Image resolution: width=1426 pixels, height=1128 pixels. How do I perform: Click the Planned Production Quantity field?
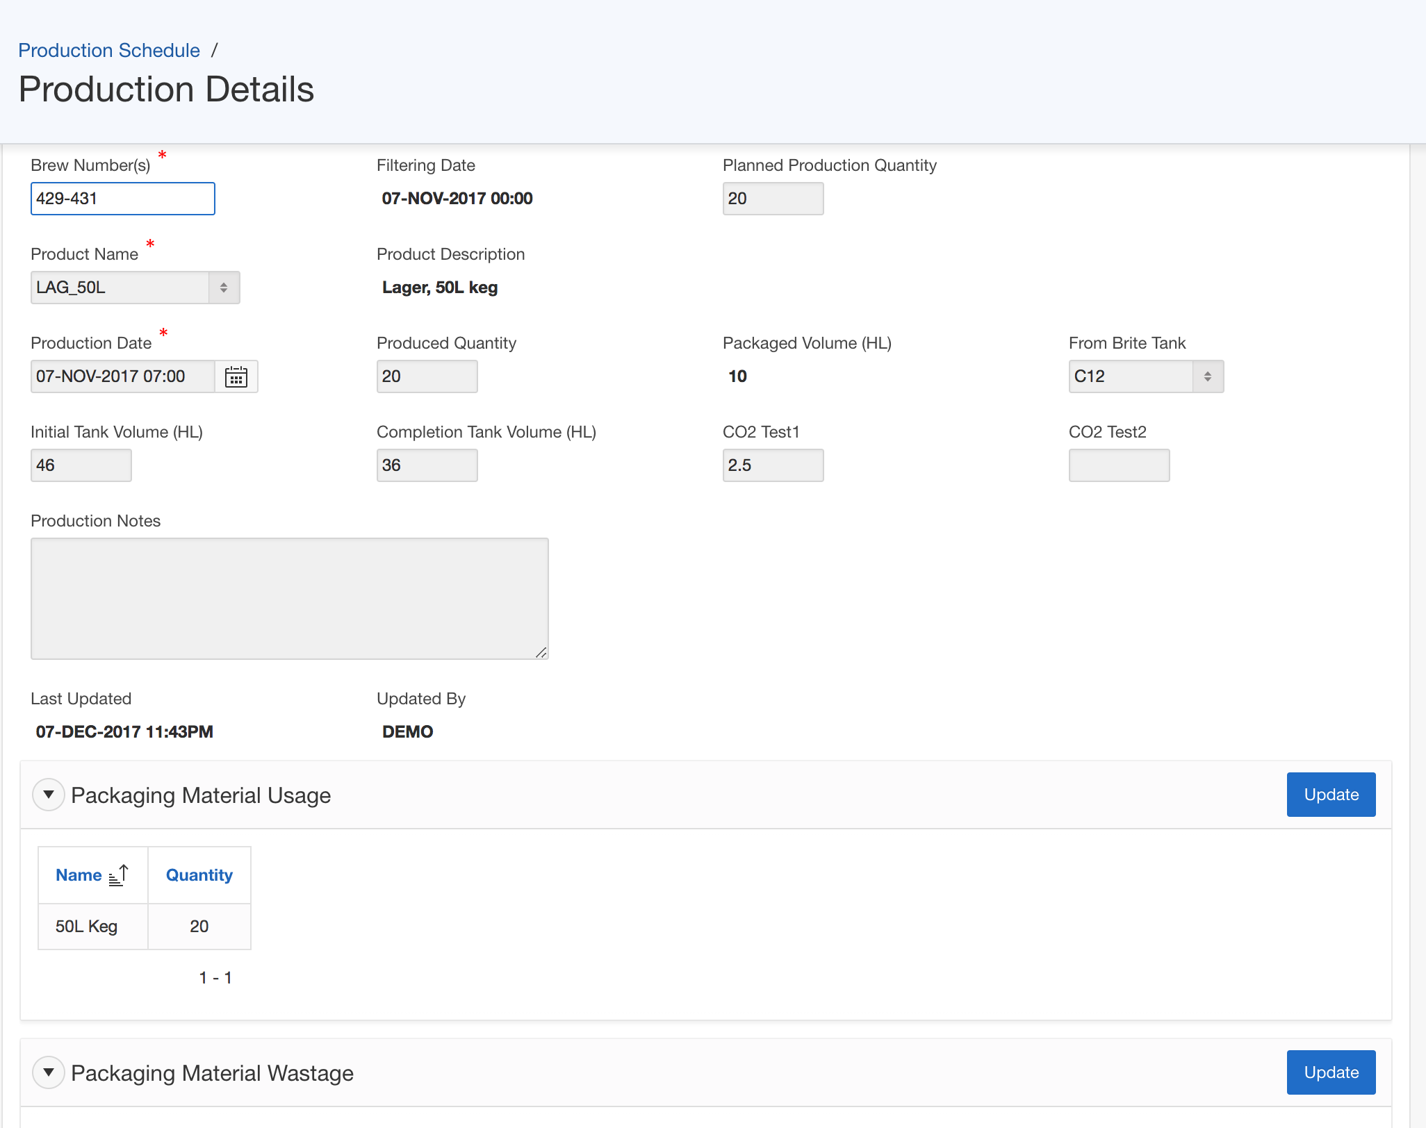click(773, 199)
